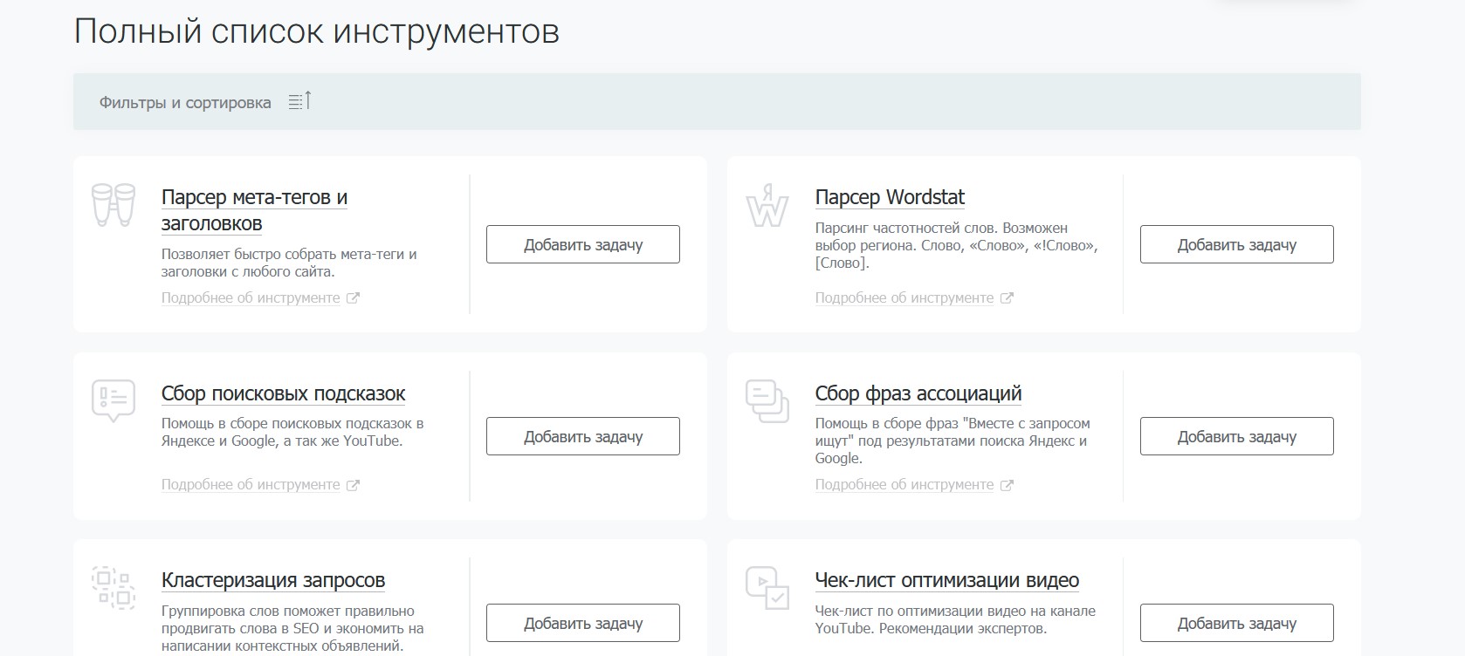Click the binoculars icon for meta-tag parser

[x=113, y=205]
